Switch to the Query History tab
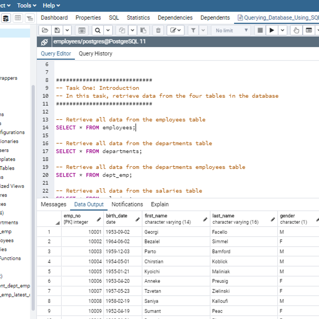 pyautogui.click(x=95, y=54)
